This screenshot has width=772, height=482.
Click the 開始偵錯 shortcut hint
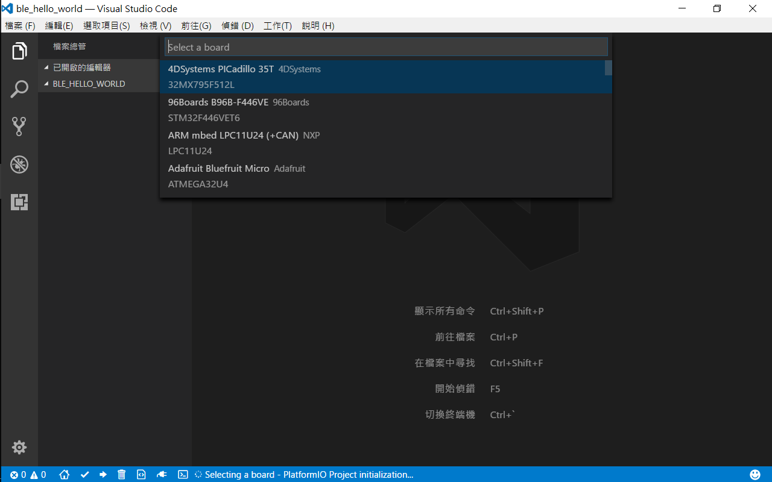click(455, 389)
